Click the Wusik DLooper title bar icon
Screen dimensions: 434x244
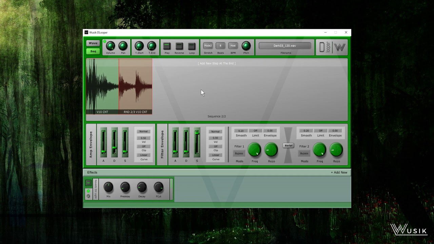[x=86, y=33]
